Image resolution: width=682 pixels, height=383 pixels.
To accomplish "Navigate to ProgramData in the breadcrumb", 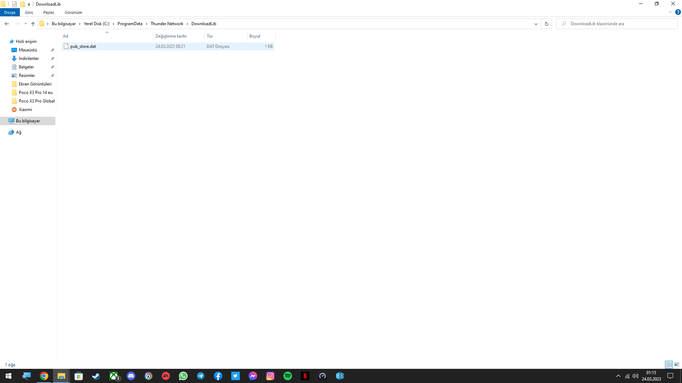I will click(x=130, y=24).
